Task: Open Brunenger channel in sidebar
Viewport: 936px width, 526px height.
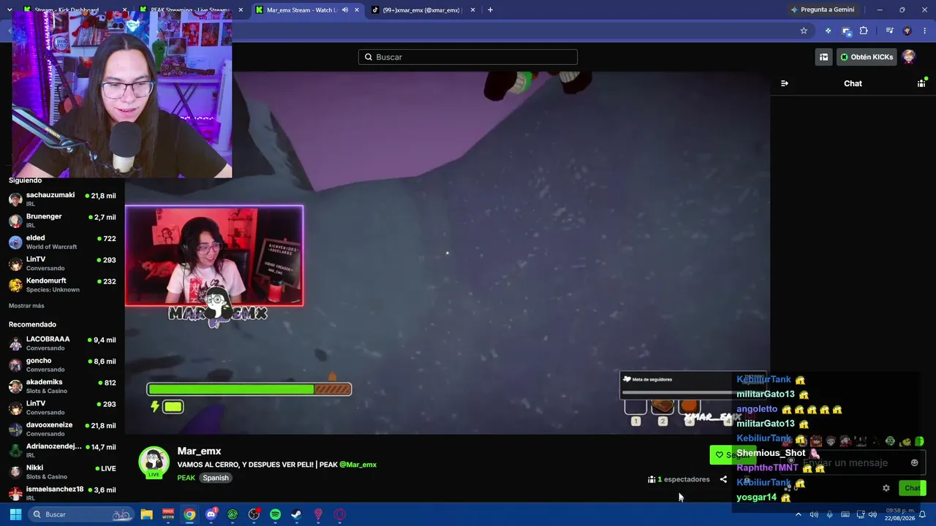Action: [63, 221]
